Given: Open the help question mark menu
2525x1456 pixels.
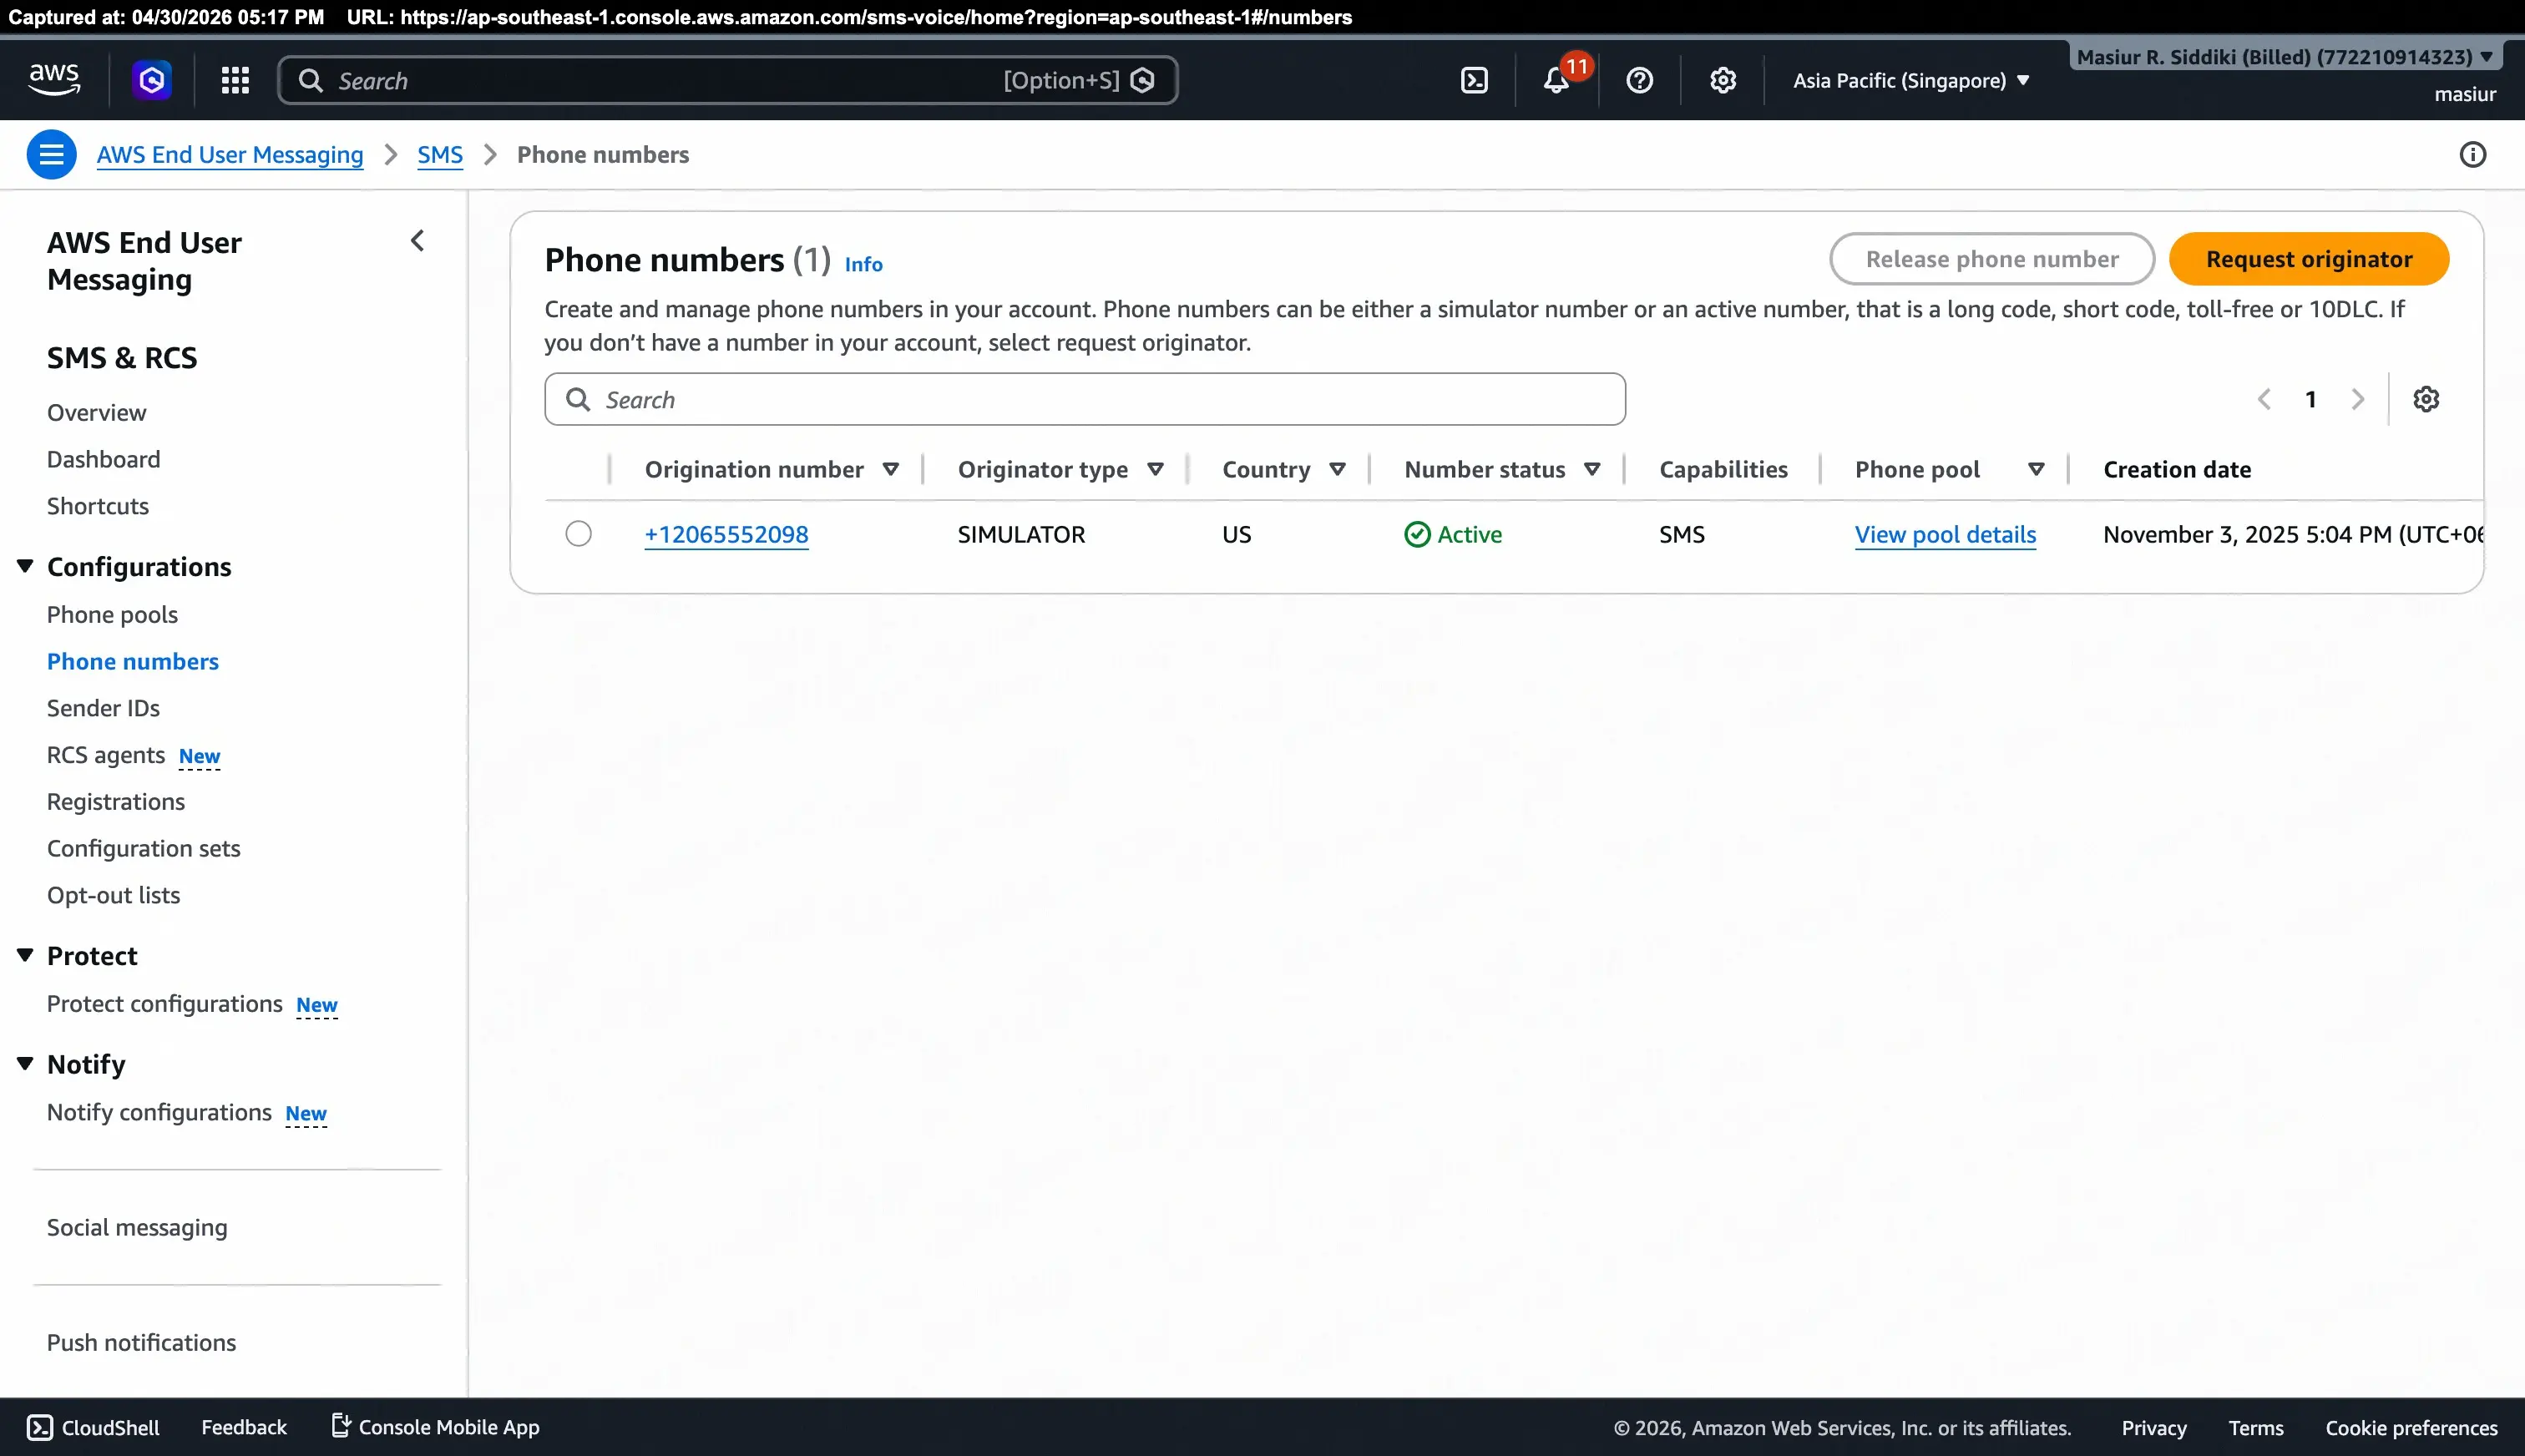Looking at the screenshot, I should click(1639, 80).
